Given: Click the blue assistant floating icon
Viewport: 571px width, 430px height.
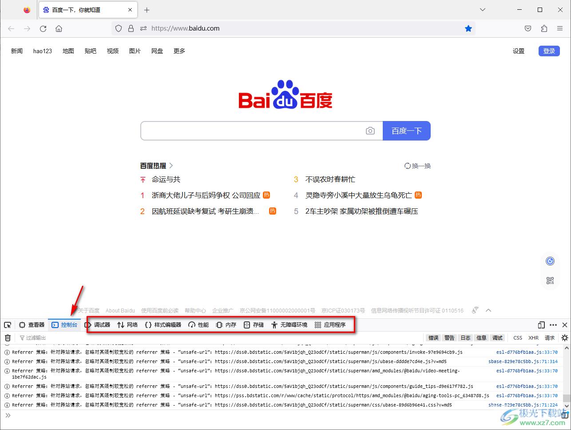Looking at the screenshot, I should (550, 261).
